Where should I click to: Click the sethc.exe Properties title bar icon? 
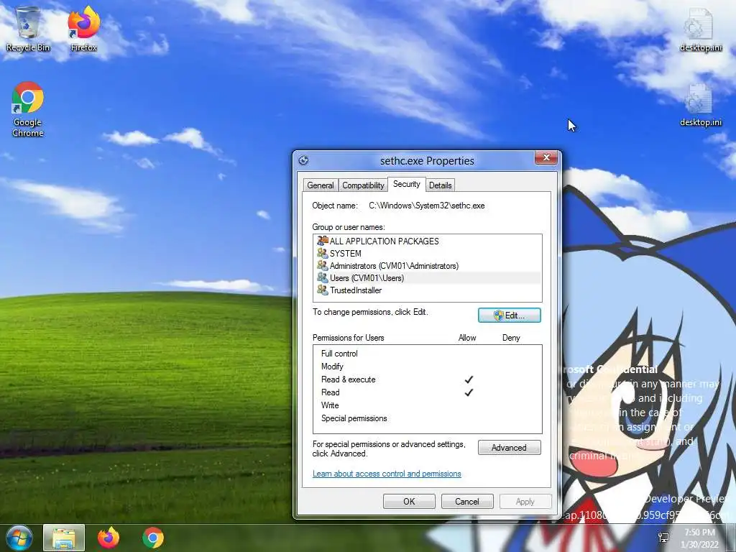[304, 160]
